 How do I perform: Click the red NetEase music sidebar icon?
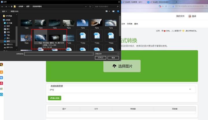click(1, 83)
